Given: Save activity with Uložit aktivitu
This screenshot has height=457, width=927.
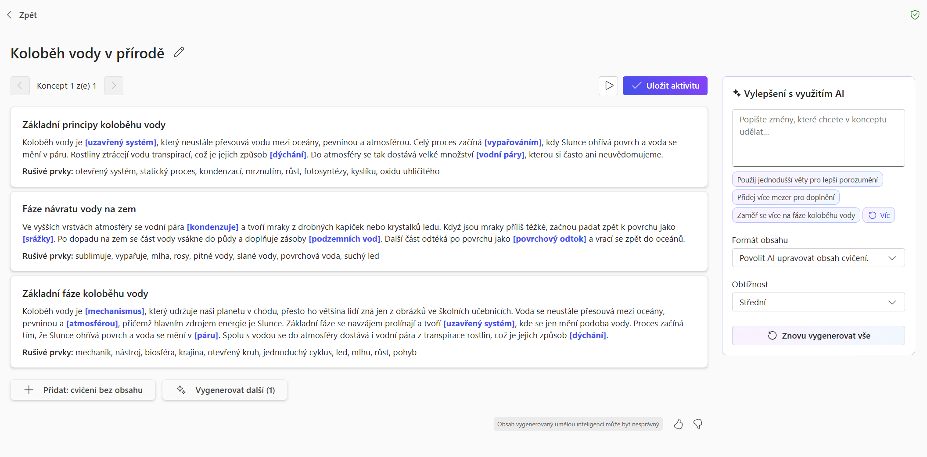Looking at the screenshot, I should (665, 86).
